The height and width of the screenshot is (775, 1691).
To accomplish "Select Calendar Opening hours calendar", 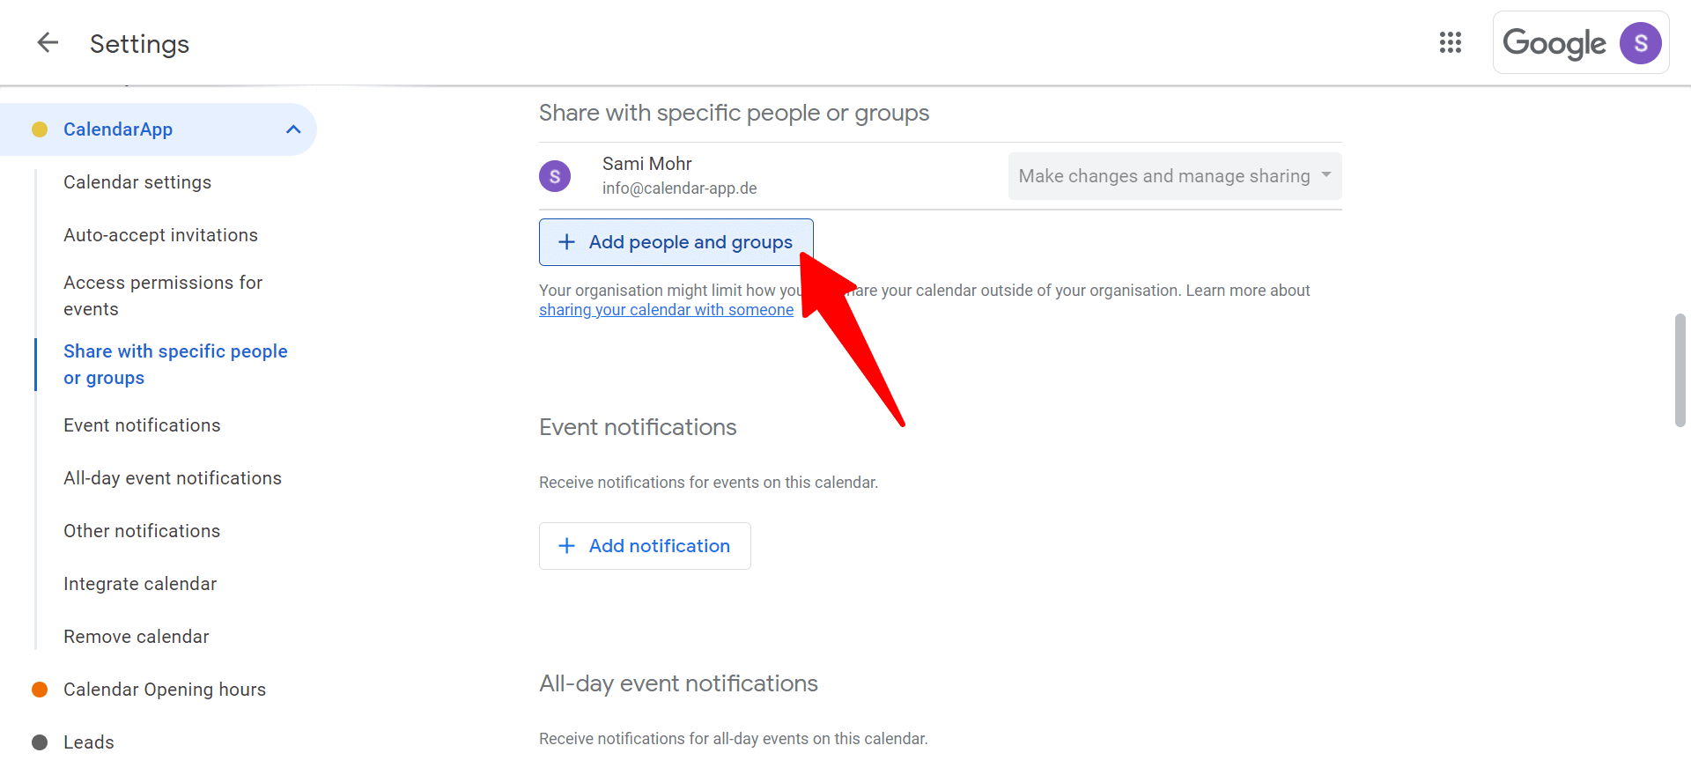I will 165,690.
